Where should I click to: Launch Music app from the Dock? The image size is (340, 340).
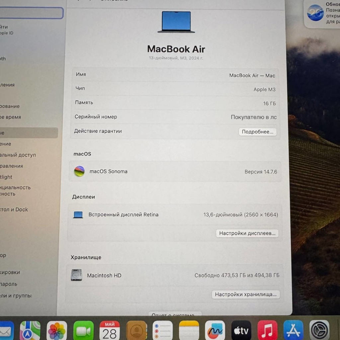click(267, 330)
